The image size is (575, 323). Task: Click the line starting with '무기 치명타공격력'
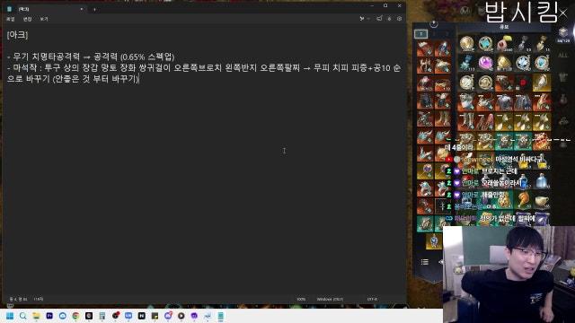tap(91, 57)
